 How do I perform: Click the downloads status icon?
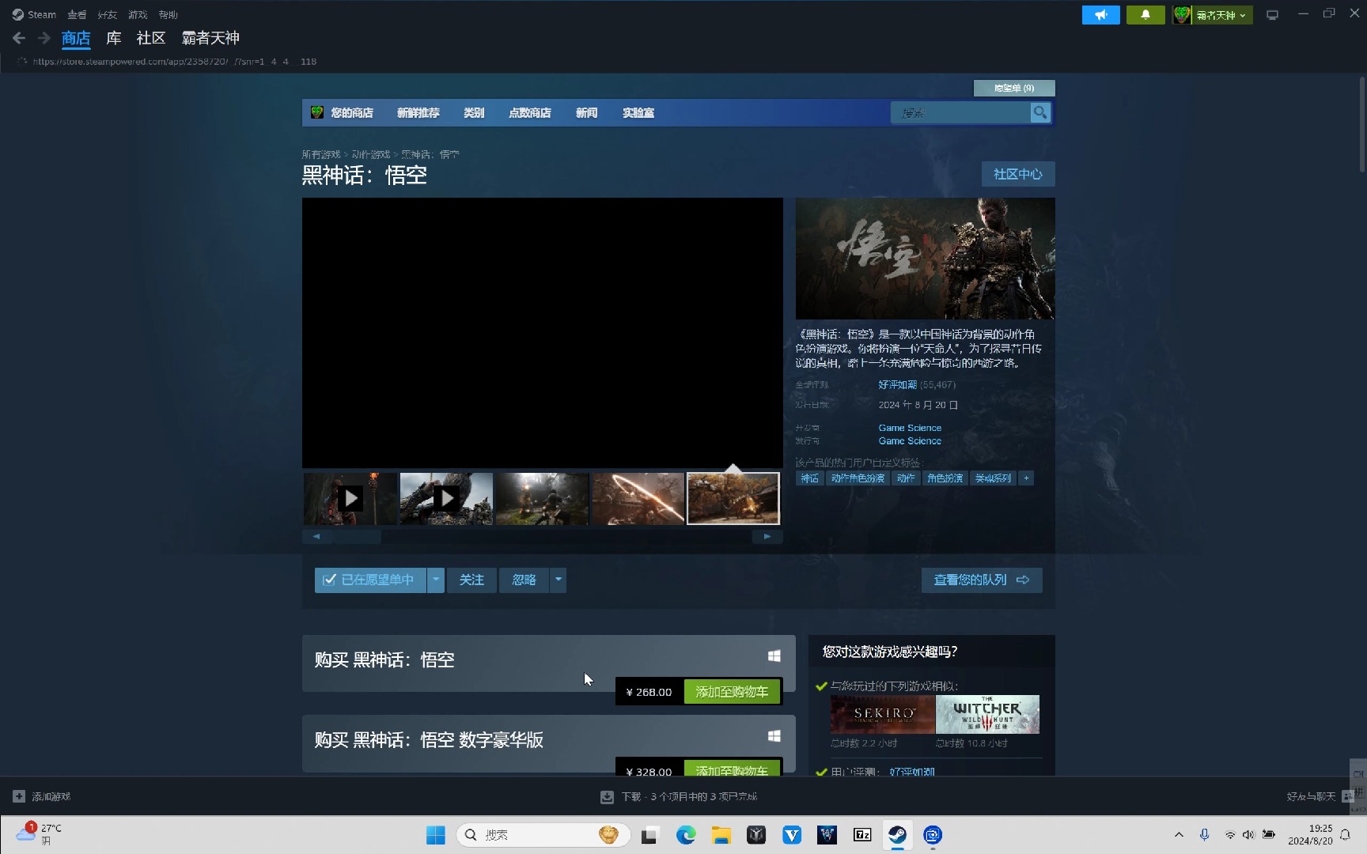pos(607,797)
